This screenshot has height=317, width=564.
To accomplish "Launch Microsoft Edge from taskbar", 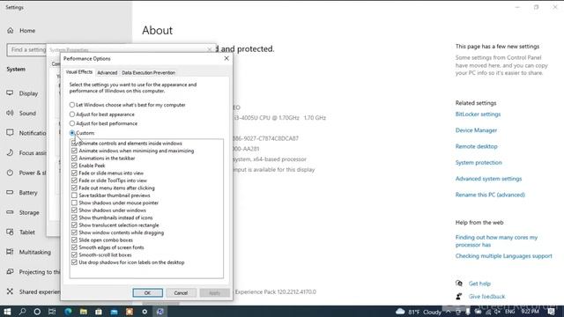I will point(68,311).
